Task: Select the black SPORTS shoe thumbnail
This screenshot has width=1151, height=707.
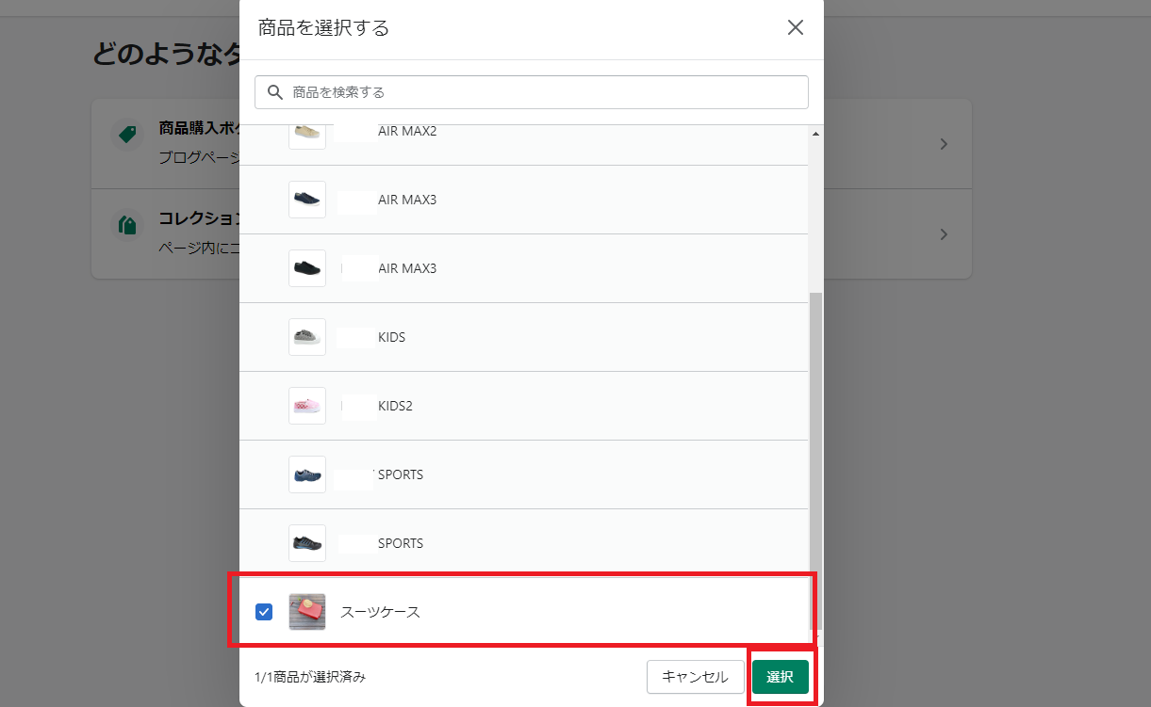Action: point(306,543)
